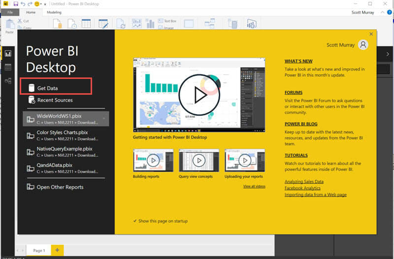
Task: Click the New Measure calculator icon
Action: pos(232,23)
